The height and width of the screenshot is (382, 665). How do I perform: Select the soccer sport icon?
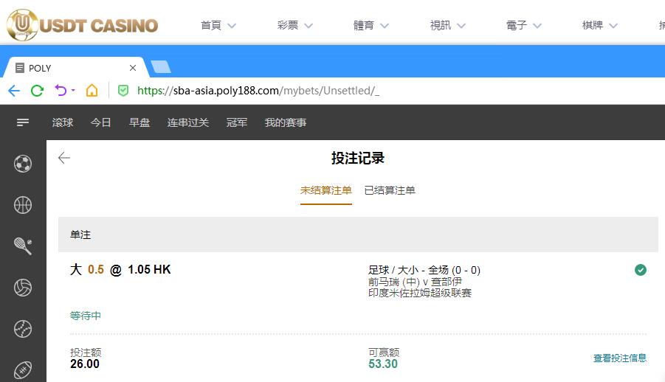point(23,164)
